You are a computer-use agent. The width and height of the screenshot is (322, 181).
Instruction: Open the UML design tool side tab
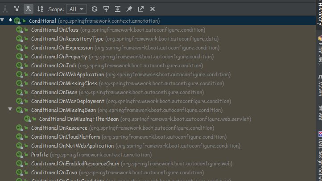pos(319,156)
